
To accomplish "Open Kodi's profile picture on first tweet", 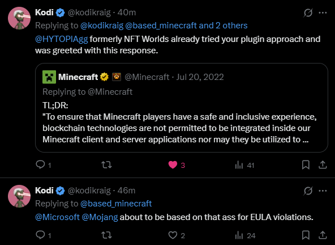I will [19, 18].
